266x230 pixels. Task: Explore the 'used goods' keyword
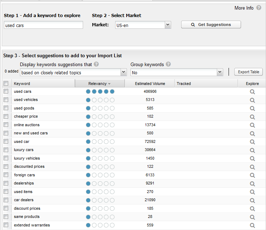(x=252, y=108)
